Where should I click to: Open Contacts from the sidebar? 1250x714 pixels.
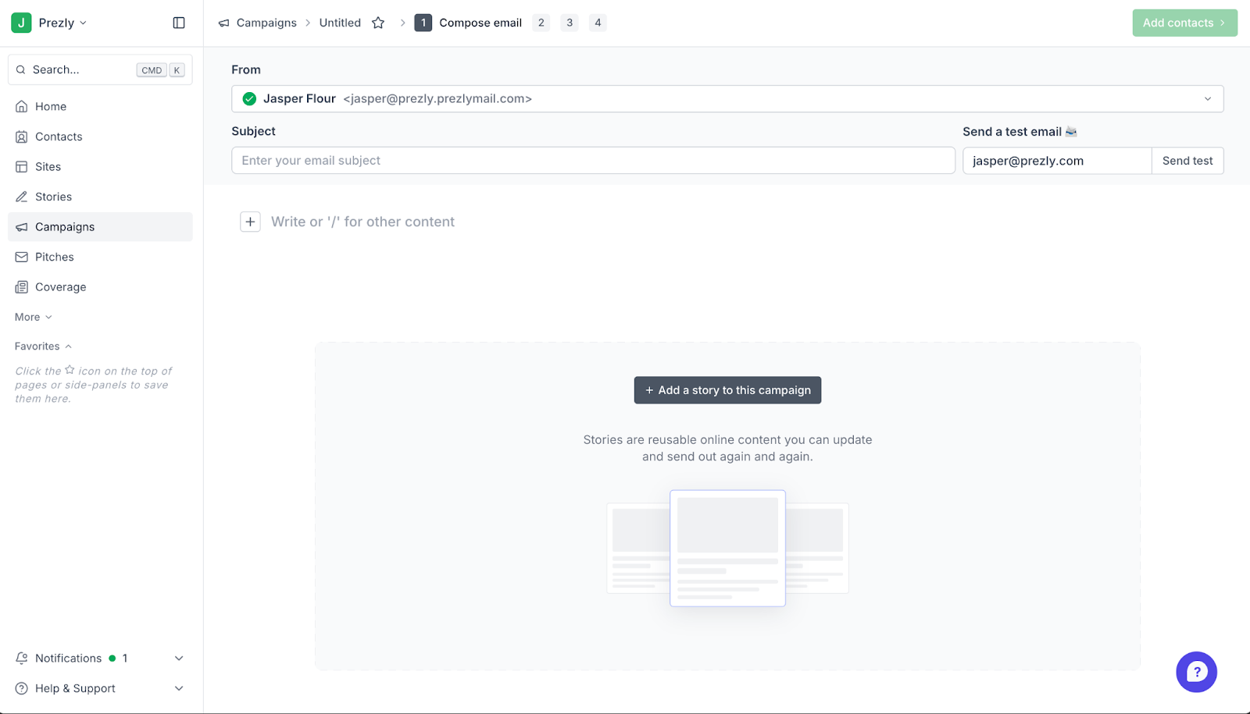pos(59,137)
